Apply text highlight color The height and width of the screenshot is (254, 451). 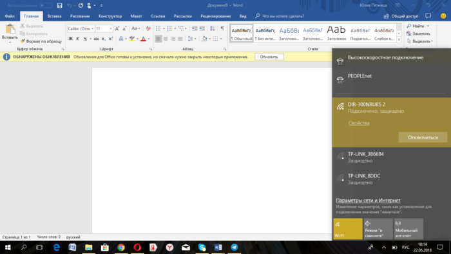click(x=132, y=39)
